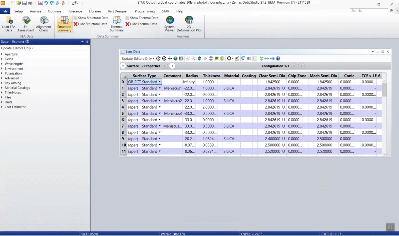Open the Fit Assessment tool
Screen dimensions: 399x236
pos(26,24)
